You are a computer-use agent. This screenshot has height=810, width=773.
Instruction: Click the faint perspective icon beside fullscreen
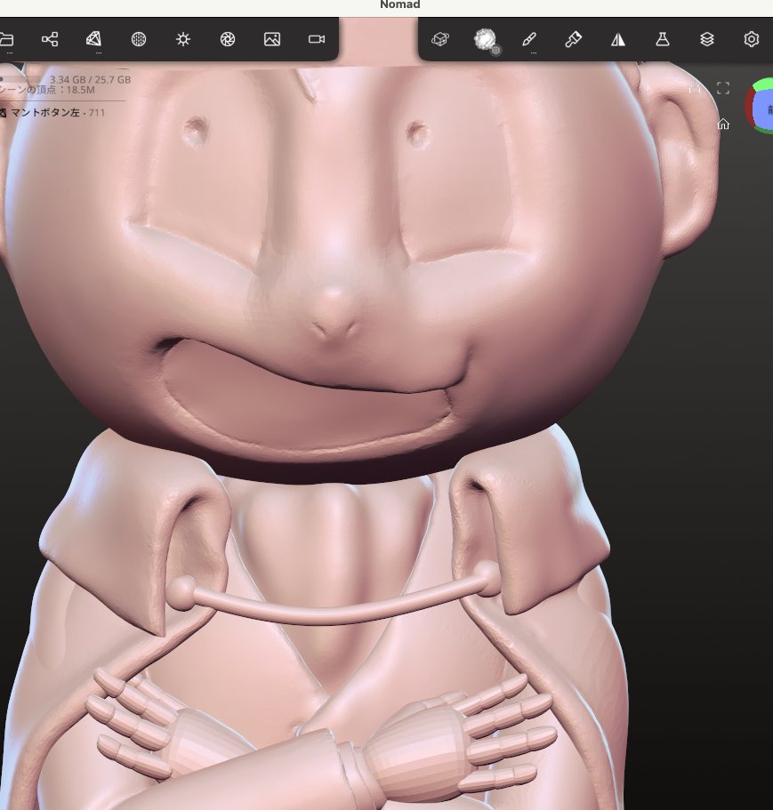[x=695, y=88]
